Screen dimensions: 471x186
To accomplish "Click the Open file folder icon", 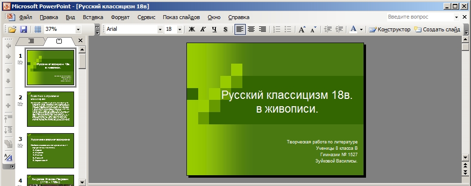I will click(12, 29).
